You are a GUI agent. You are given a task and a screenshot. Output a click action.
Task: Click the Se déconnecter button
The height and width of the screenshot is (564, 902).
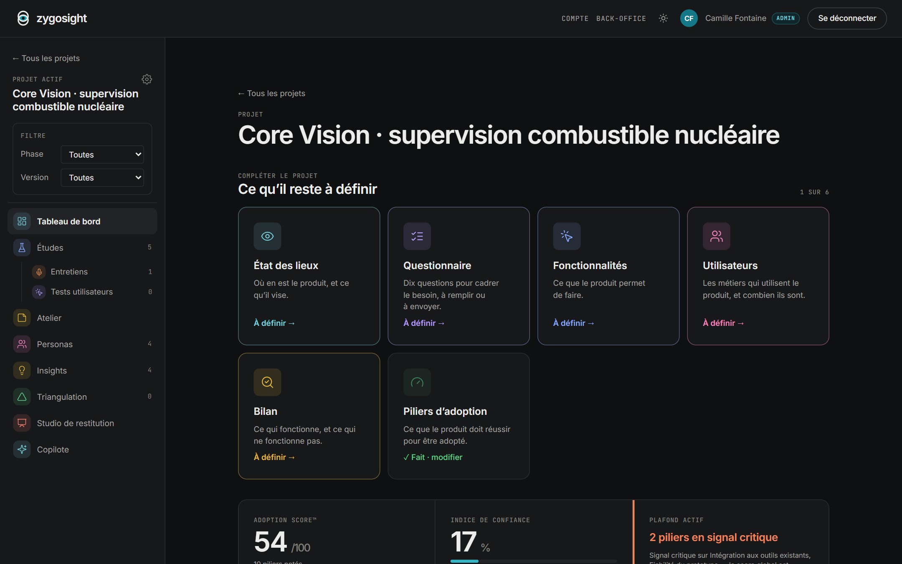(x=847, y=18)
